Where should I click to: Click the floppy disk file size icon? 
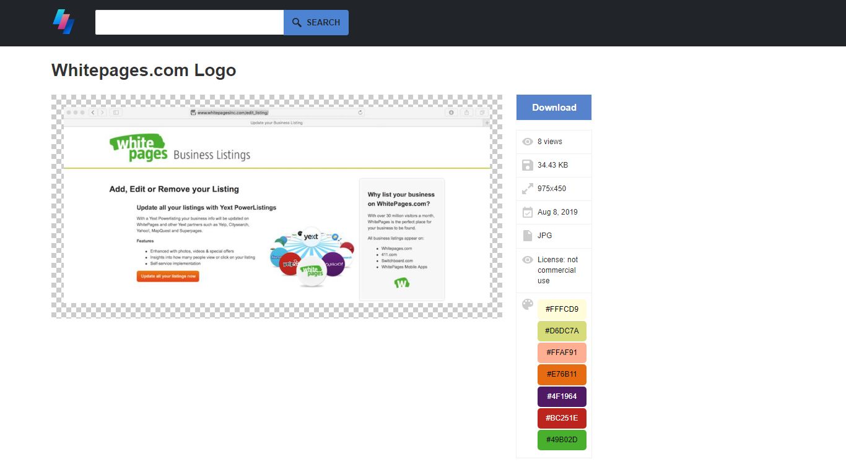tap(528, 165)
